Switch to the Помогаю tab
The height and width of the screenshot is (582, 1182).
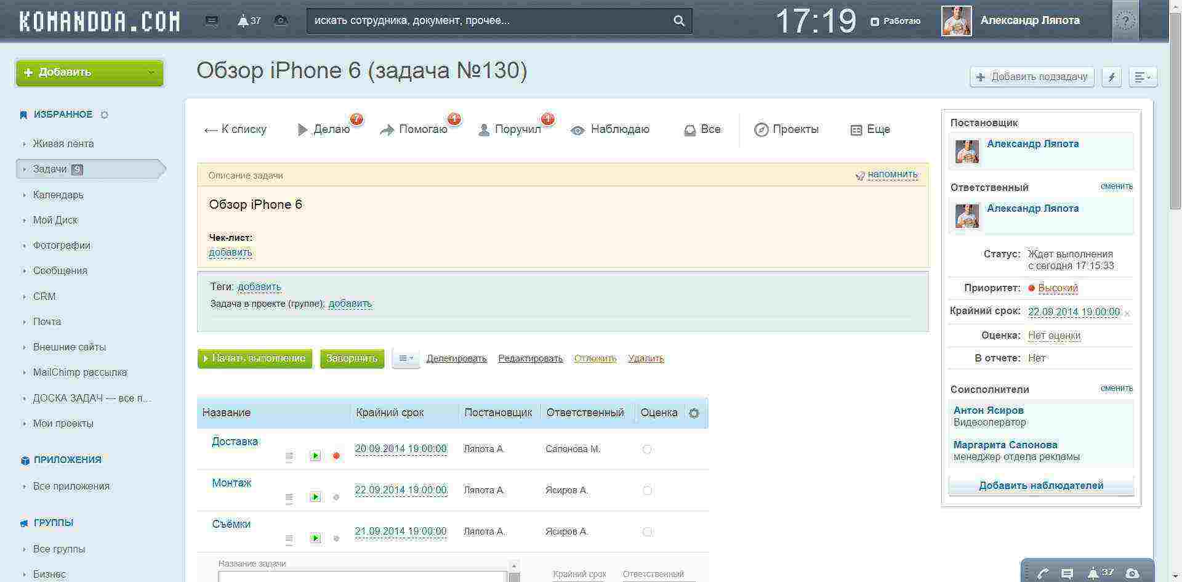click(x=414, y=129)
